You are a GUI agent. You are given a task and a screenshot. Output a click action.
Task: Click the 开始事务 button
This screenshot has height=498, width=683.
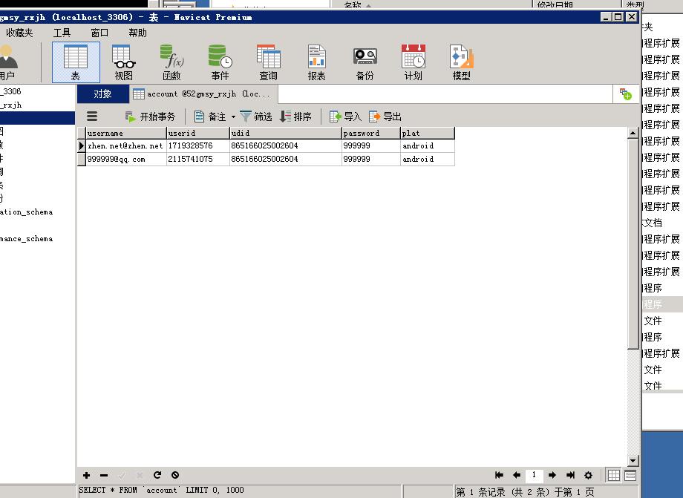point(150,117)
